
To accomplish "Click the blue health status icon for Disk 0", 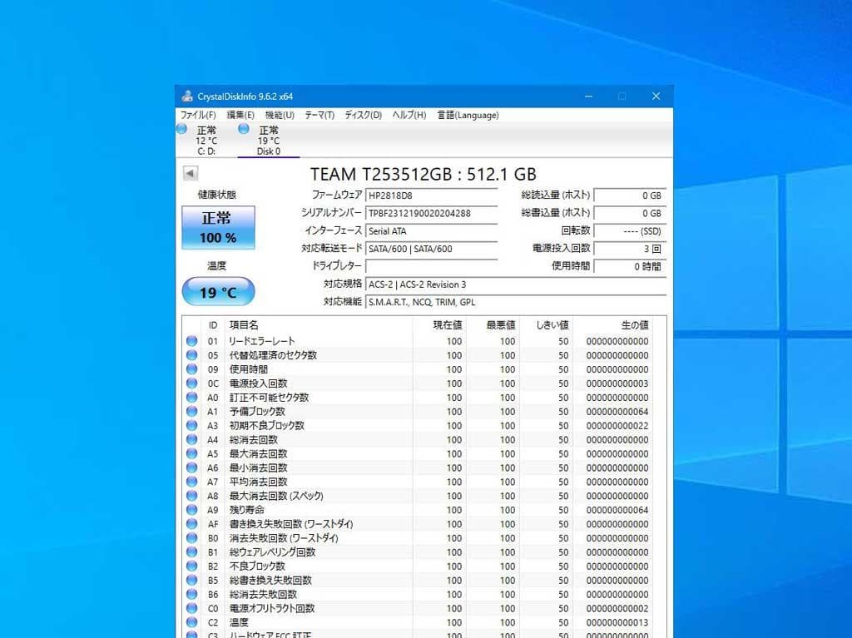I will click(x=244, y=129).
